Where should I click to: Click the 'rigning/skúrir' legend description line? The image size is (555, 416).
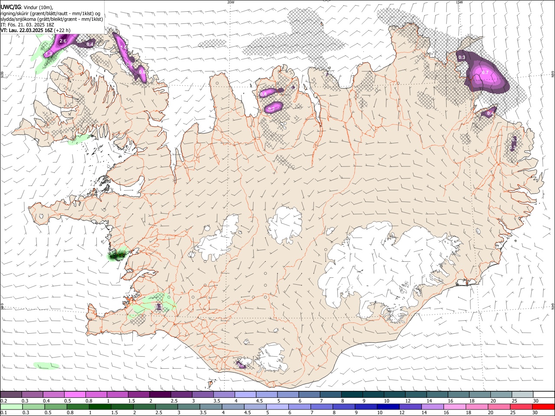pos(50,13)
